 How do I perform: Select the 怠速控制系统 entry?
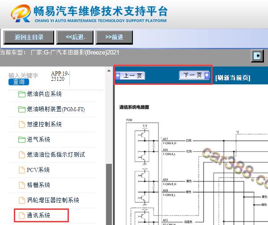point(44,125)
